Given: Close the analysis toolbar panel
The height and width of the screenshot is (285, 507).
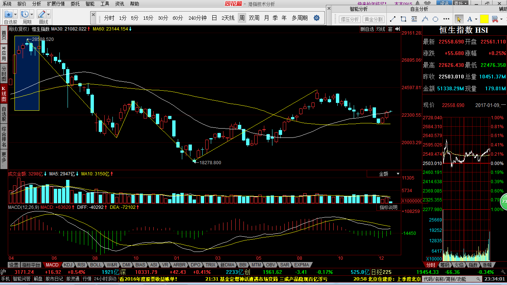Looking at the screenshot, I should pyautogui.click(x=329, y=9).
